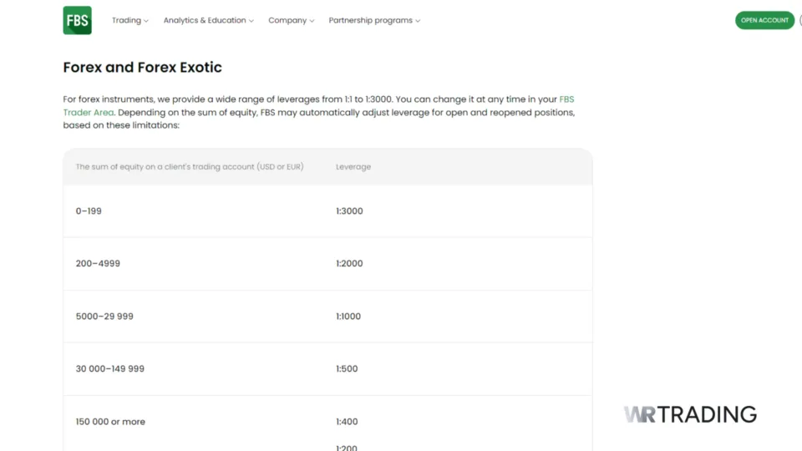The width and height of the screenshot is (802, 451).
Task: Click the Forex and Forex Exotic heading
Action: [x=142, y=68]
